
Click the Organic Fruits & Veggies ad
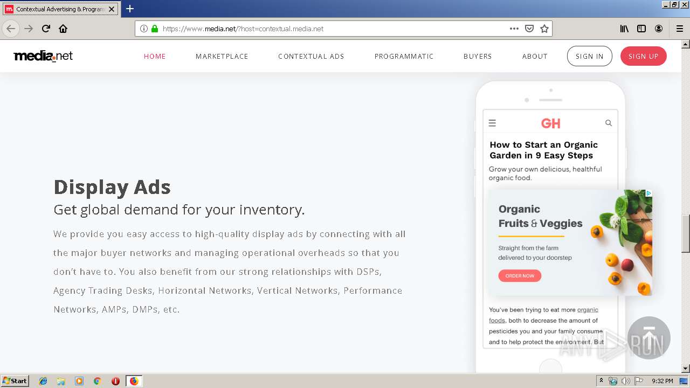(570, 242)
